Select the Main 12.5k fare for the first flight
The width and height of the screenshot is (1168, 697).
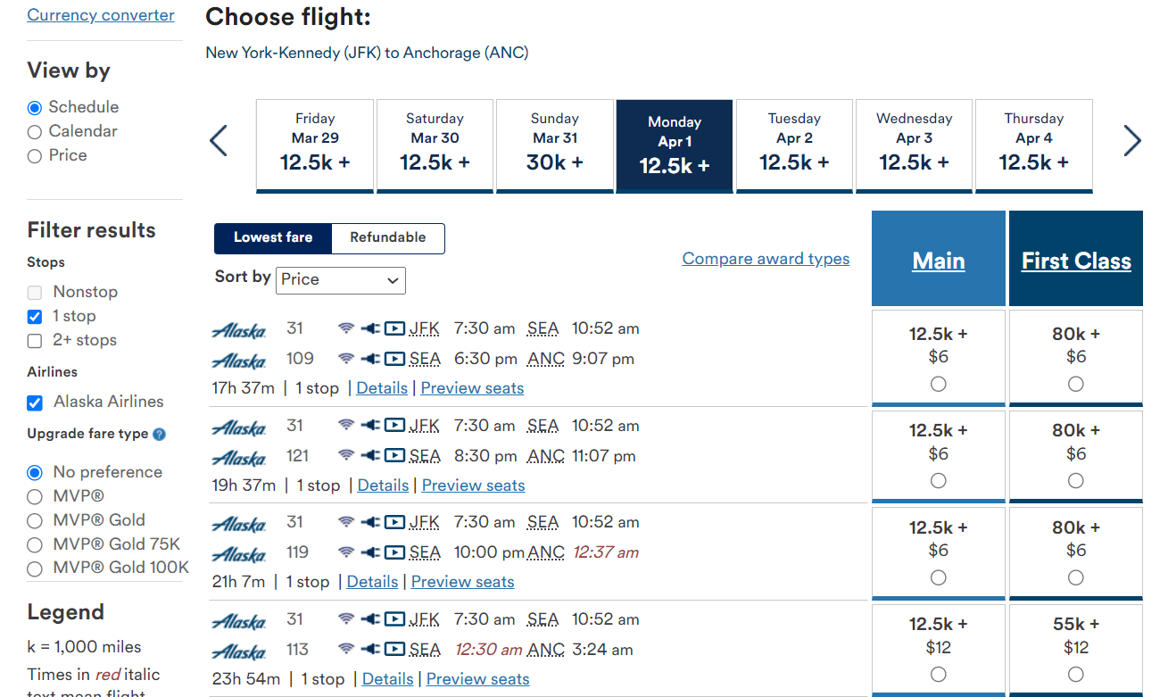coord(938,384)
